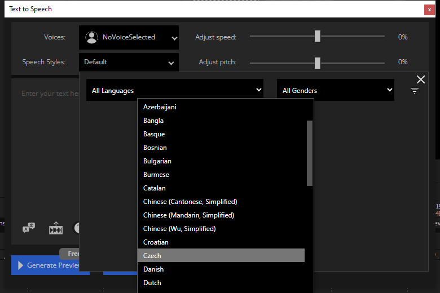Close the Text to Speech window
Viewport: 440px width, 293px height.
[429, 10]
